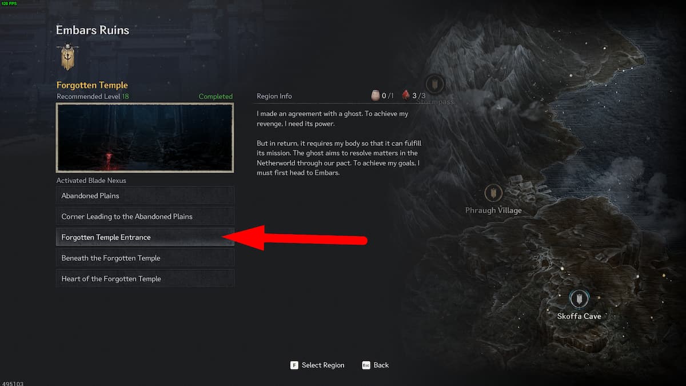Select Forgotten Temple Entrance nexus
Image resolution: width=686 pixels, height=386 pixels.
[x=145, y=237]
